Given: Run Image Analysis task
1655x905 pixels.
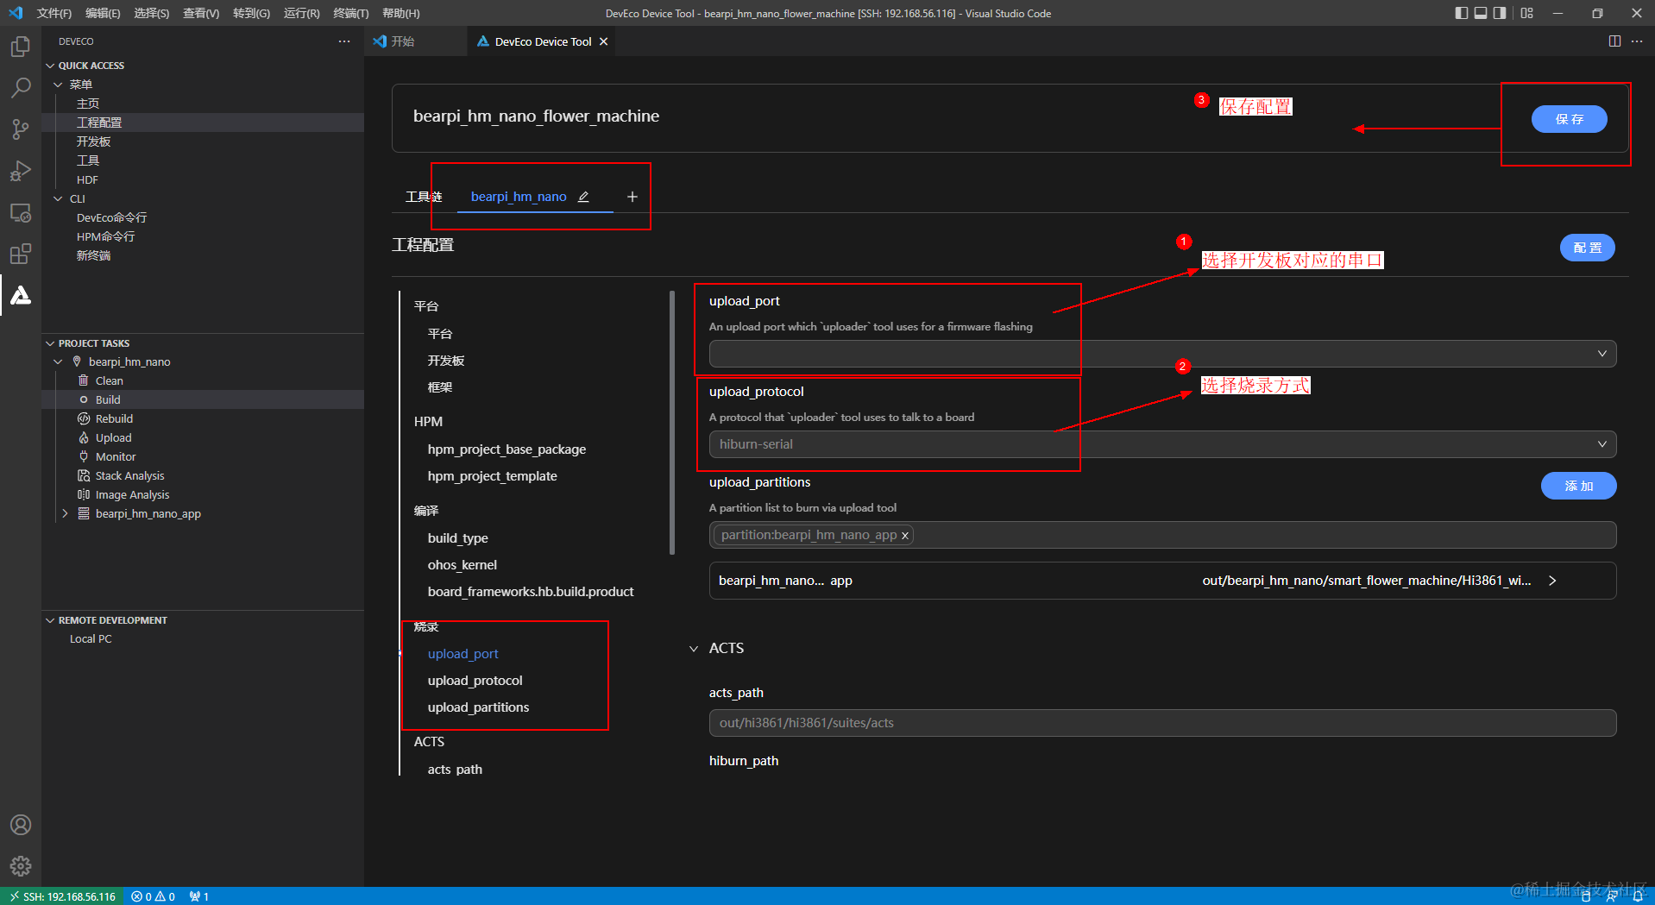Looking at the screenshot, I should (132, 494).
